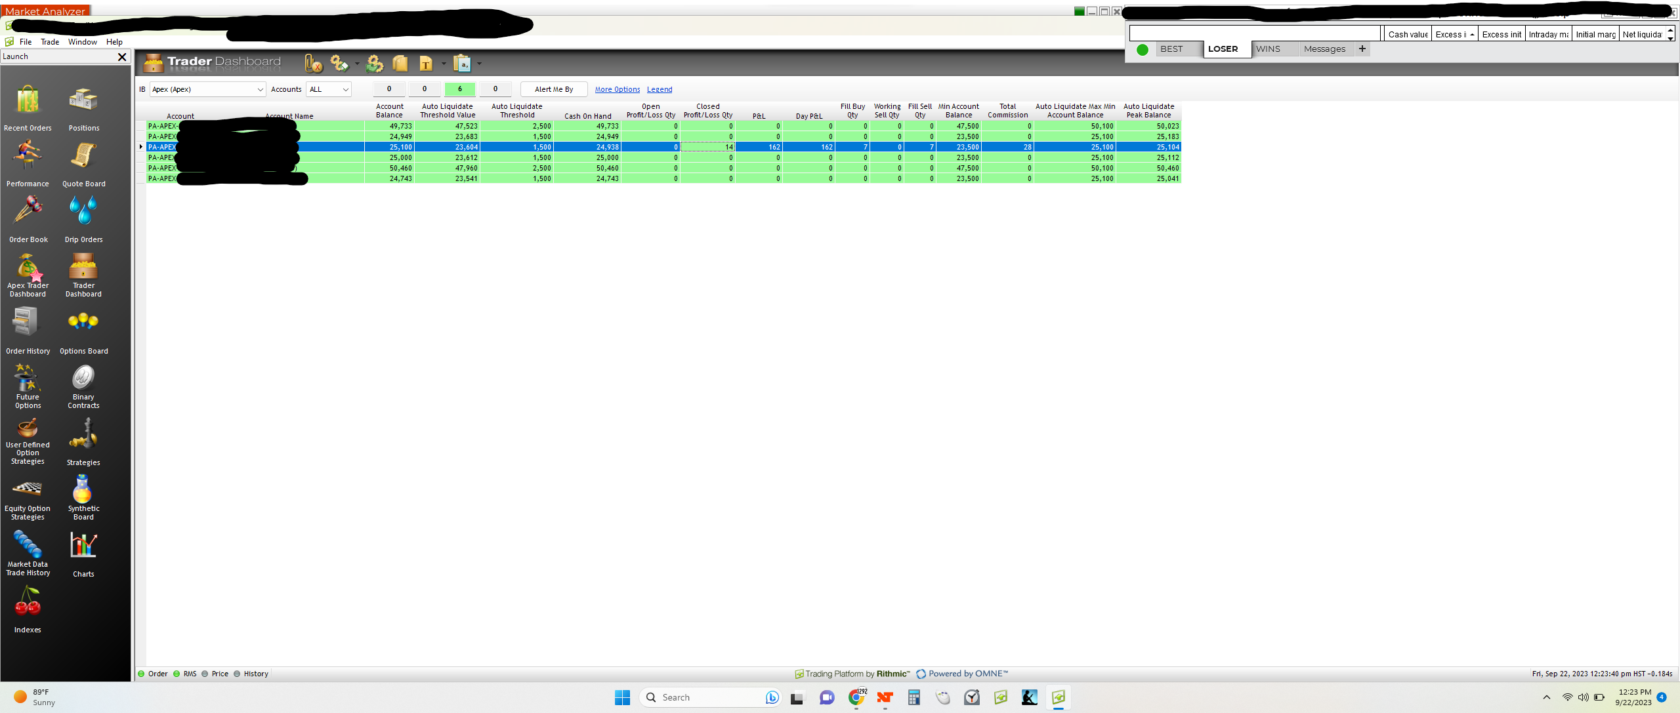The height and width of the screenshot is (713, 1680).
Task: Click the Auto Liquidate Peak Balance column header
Action: 1149,111
